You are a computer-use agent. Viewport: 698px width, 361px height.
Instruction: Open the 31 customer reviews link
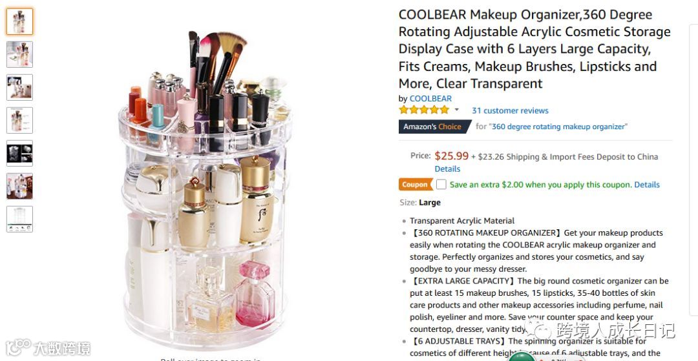[510, 110]
